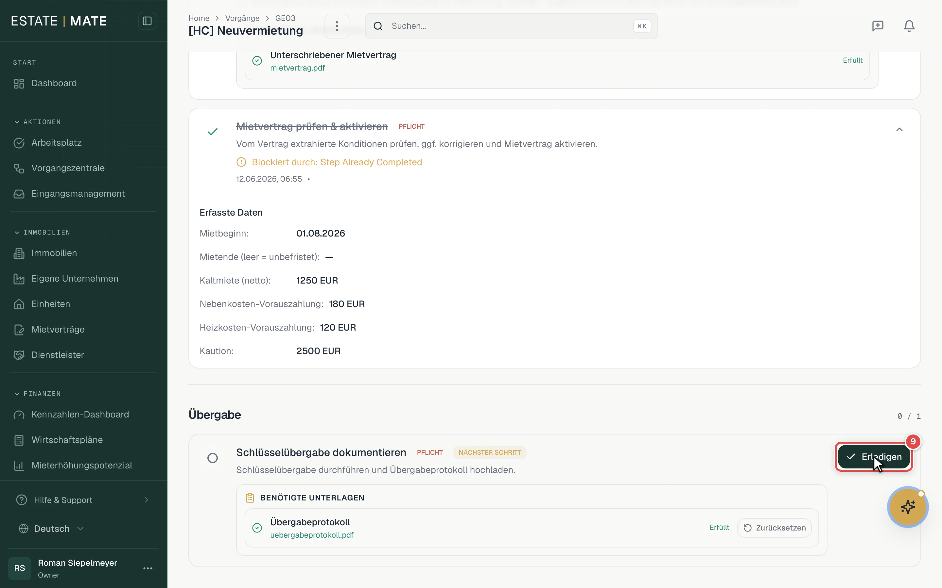Click the timestamp 12.06.2026, 06:55
This screenshot has width=942, height=588.
[269, 179]
